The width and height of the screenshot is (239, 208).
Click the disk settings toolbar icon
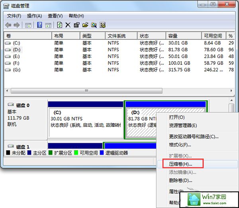coord(102,25)
